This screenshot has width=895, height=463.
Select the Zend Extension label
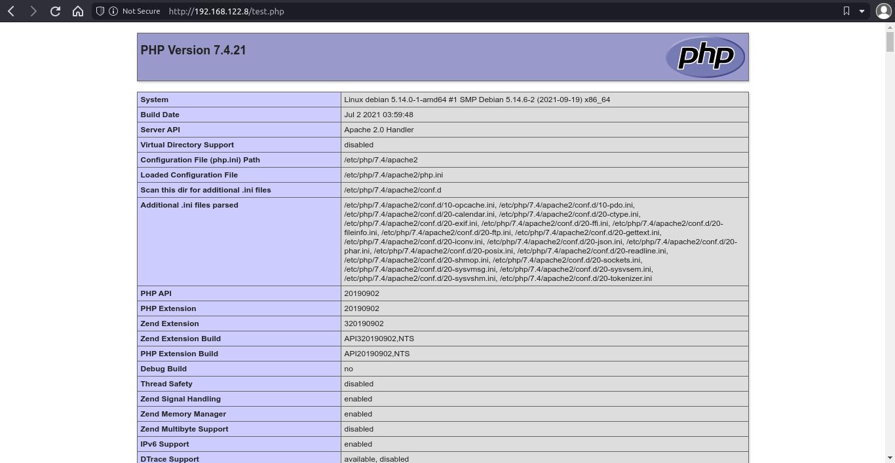[x=170, y=324]
